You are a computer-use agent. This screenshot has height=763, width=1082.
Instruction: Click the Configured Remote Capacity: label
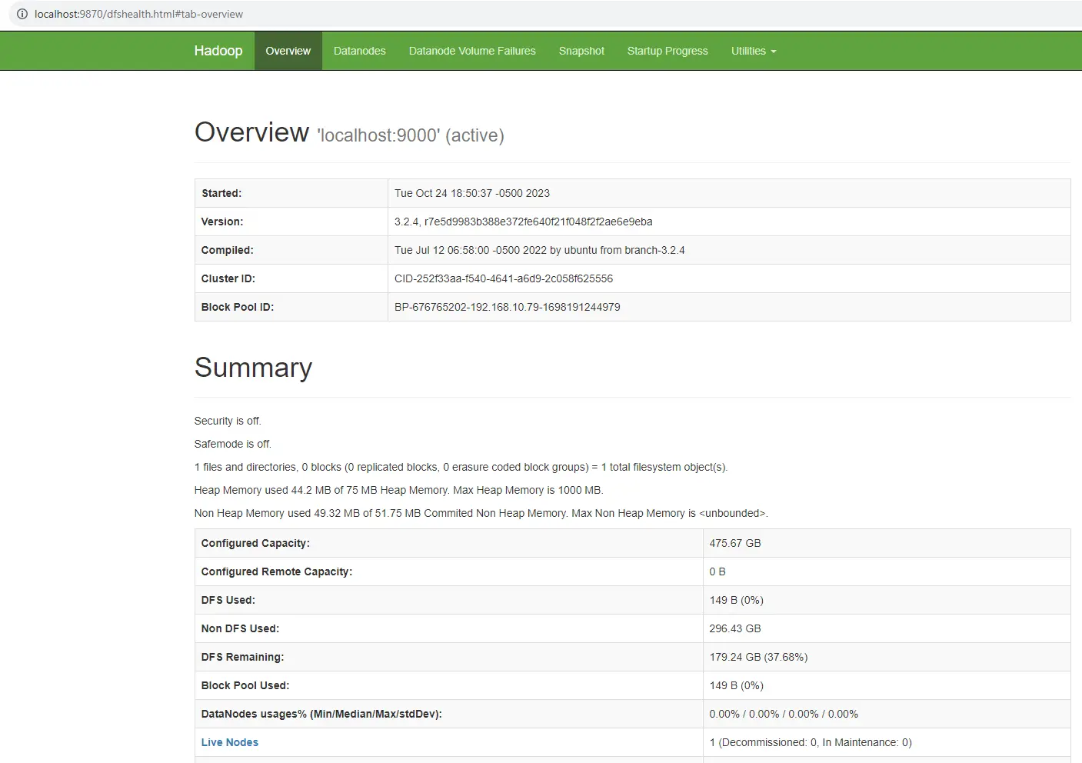tap(277, 571)
